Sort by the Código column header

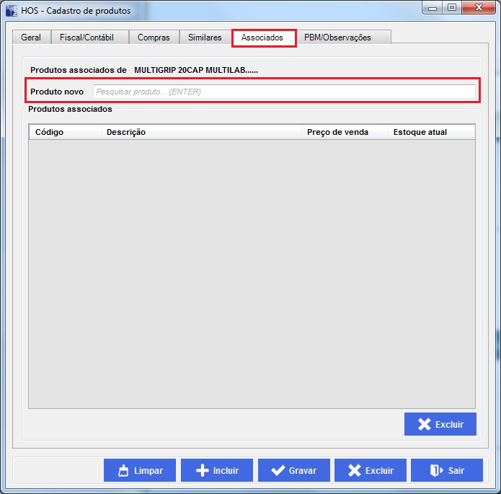pyautogui.click(x=64, y=132)
